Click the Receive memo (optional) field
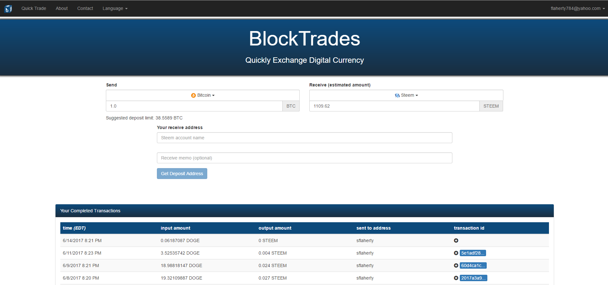The width and height of the screenshot is (608, 285). pos(304,158)
